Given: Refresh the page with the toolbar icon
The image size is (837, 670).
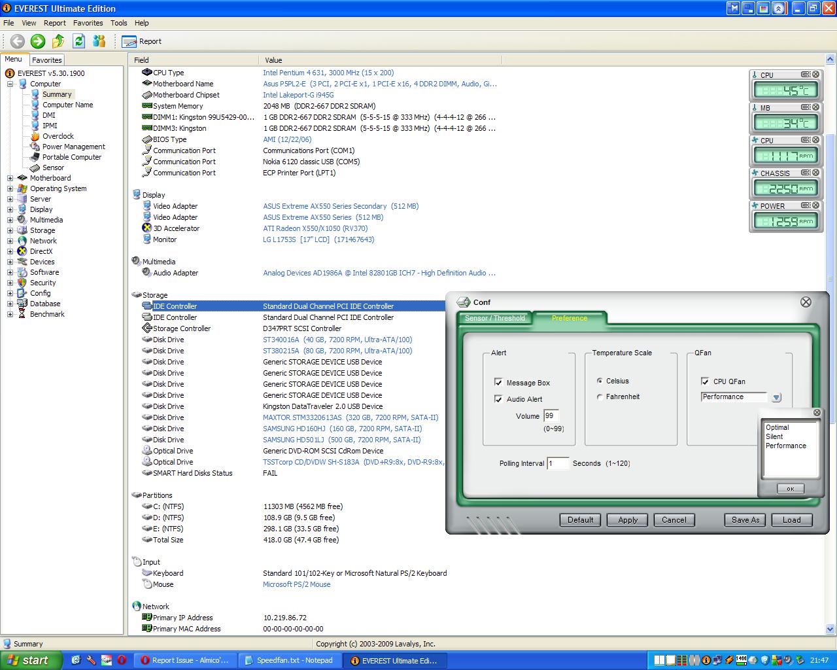Looking at the screenshot, I should [x=78, y=41].
